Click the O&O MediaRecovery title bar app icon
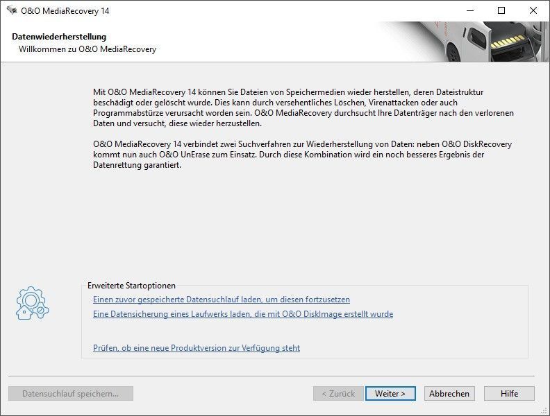Image resolution: width=550 pixels, height=416 pixels. pos(11,10)
